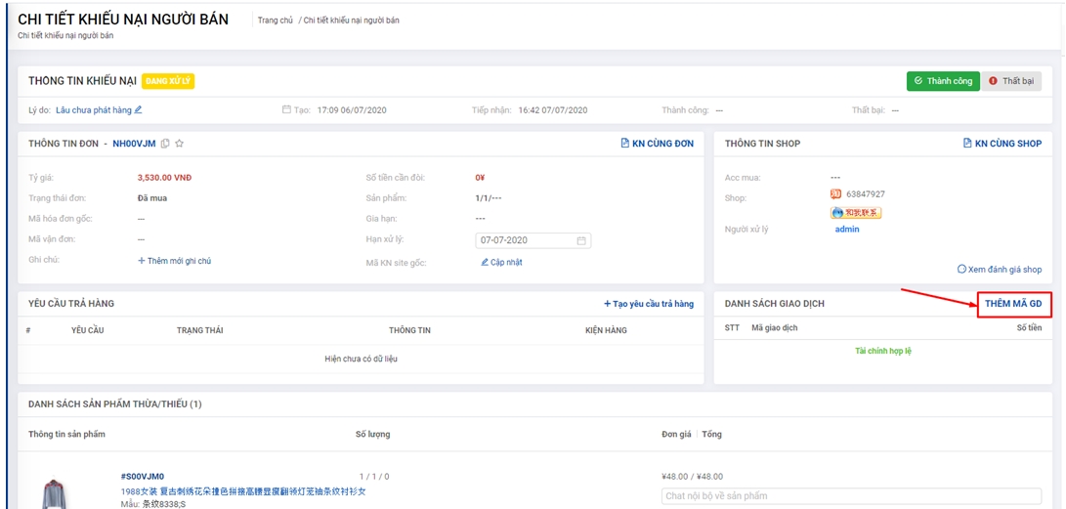This screenshot has height=509, width=1066.
Task: Open KN CÙNG SHOP complaints list
Action: click(x=1002, y=144)
